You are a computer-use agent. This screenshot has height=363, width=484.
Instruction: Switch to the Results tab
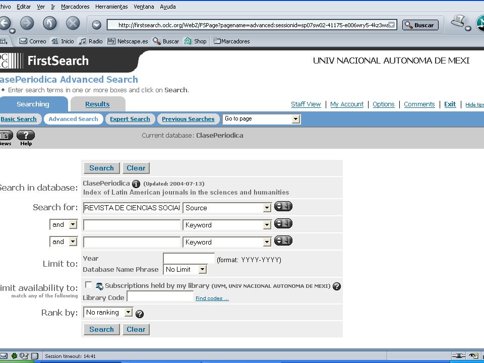[97, 104]
